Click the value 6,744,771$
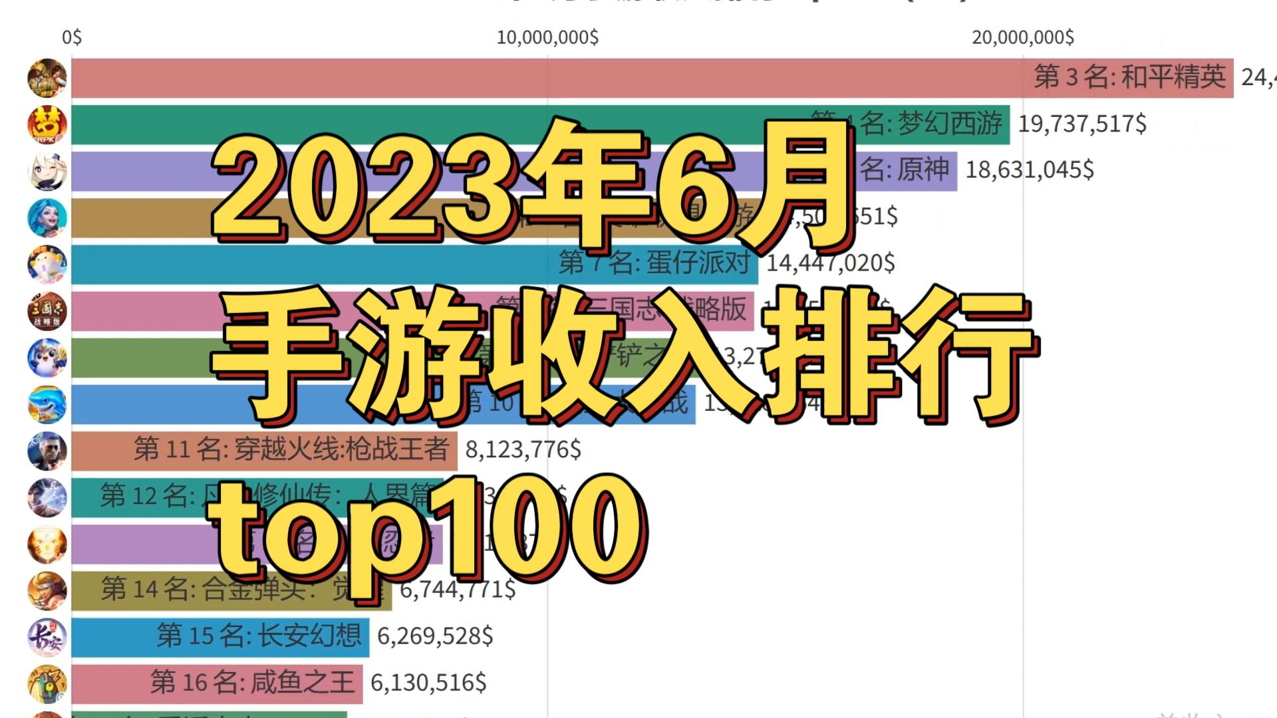The image size is (1277, 718). pos(458,590)
